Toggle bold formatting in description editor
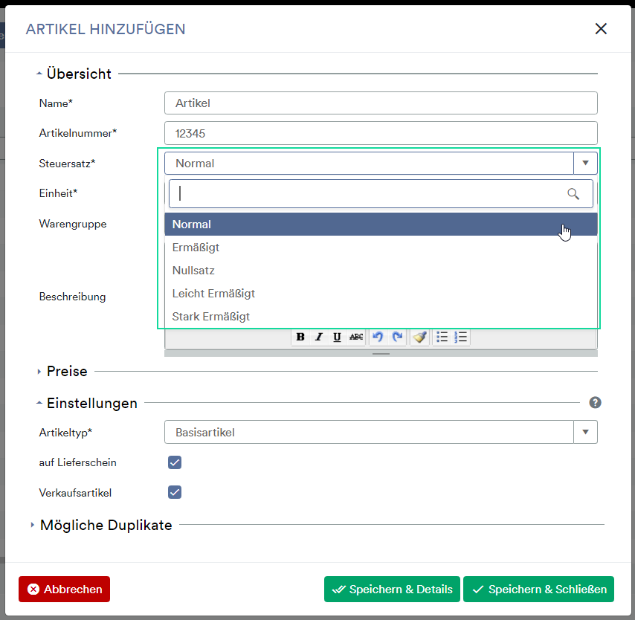 coord(300,337)
